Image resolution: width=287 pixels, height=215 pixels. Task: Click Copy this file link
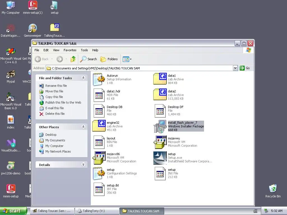54,97
